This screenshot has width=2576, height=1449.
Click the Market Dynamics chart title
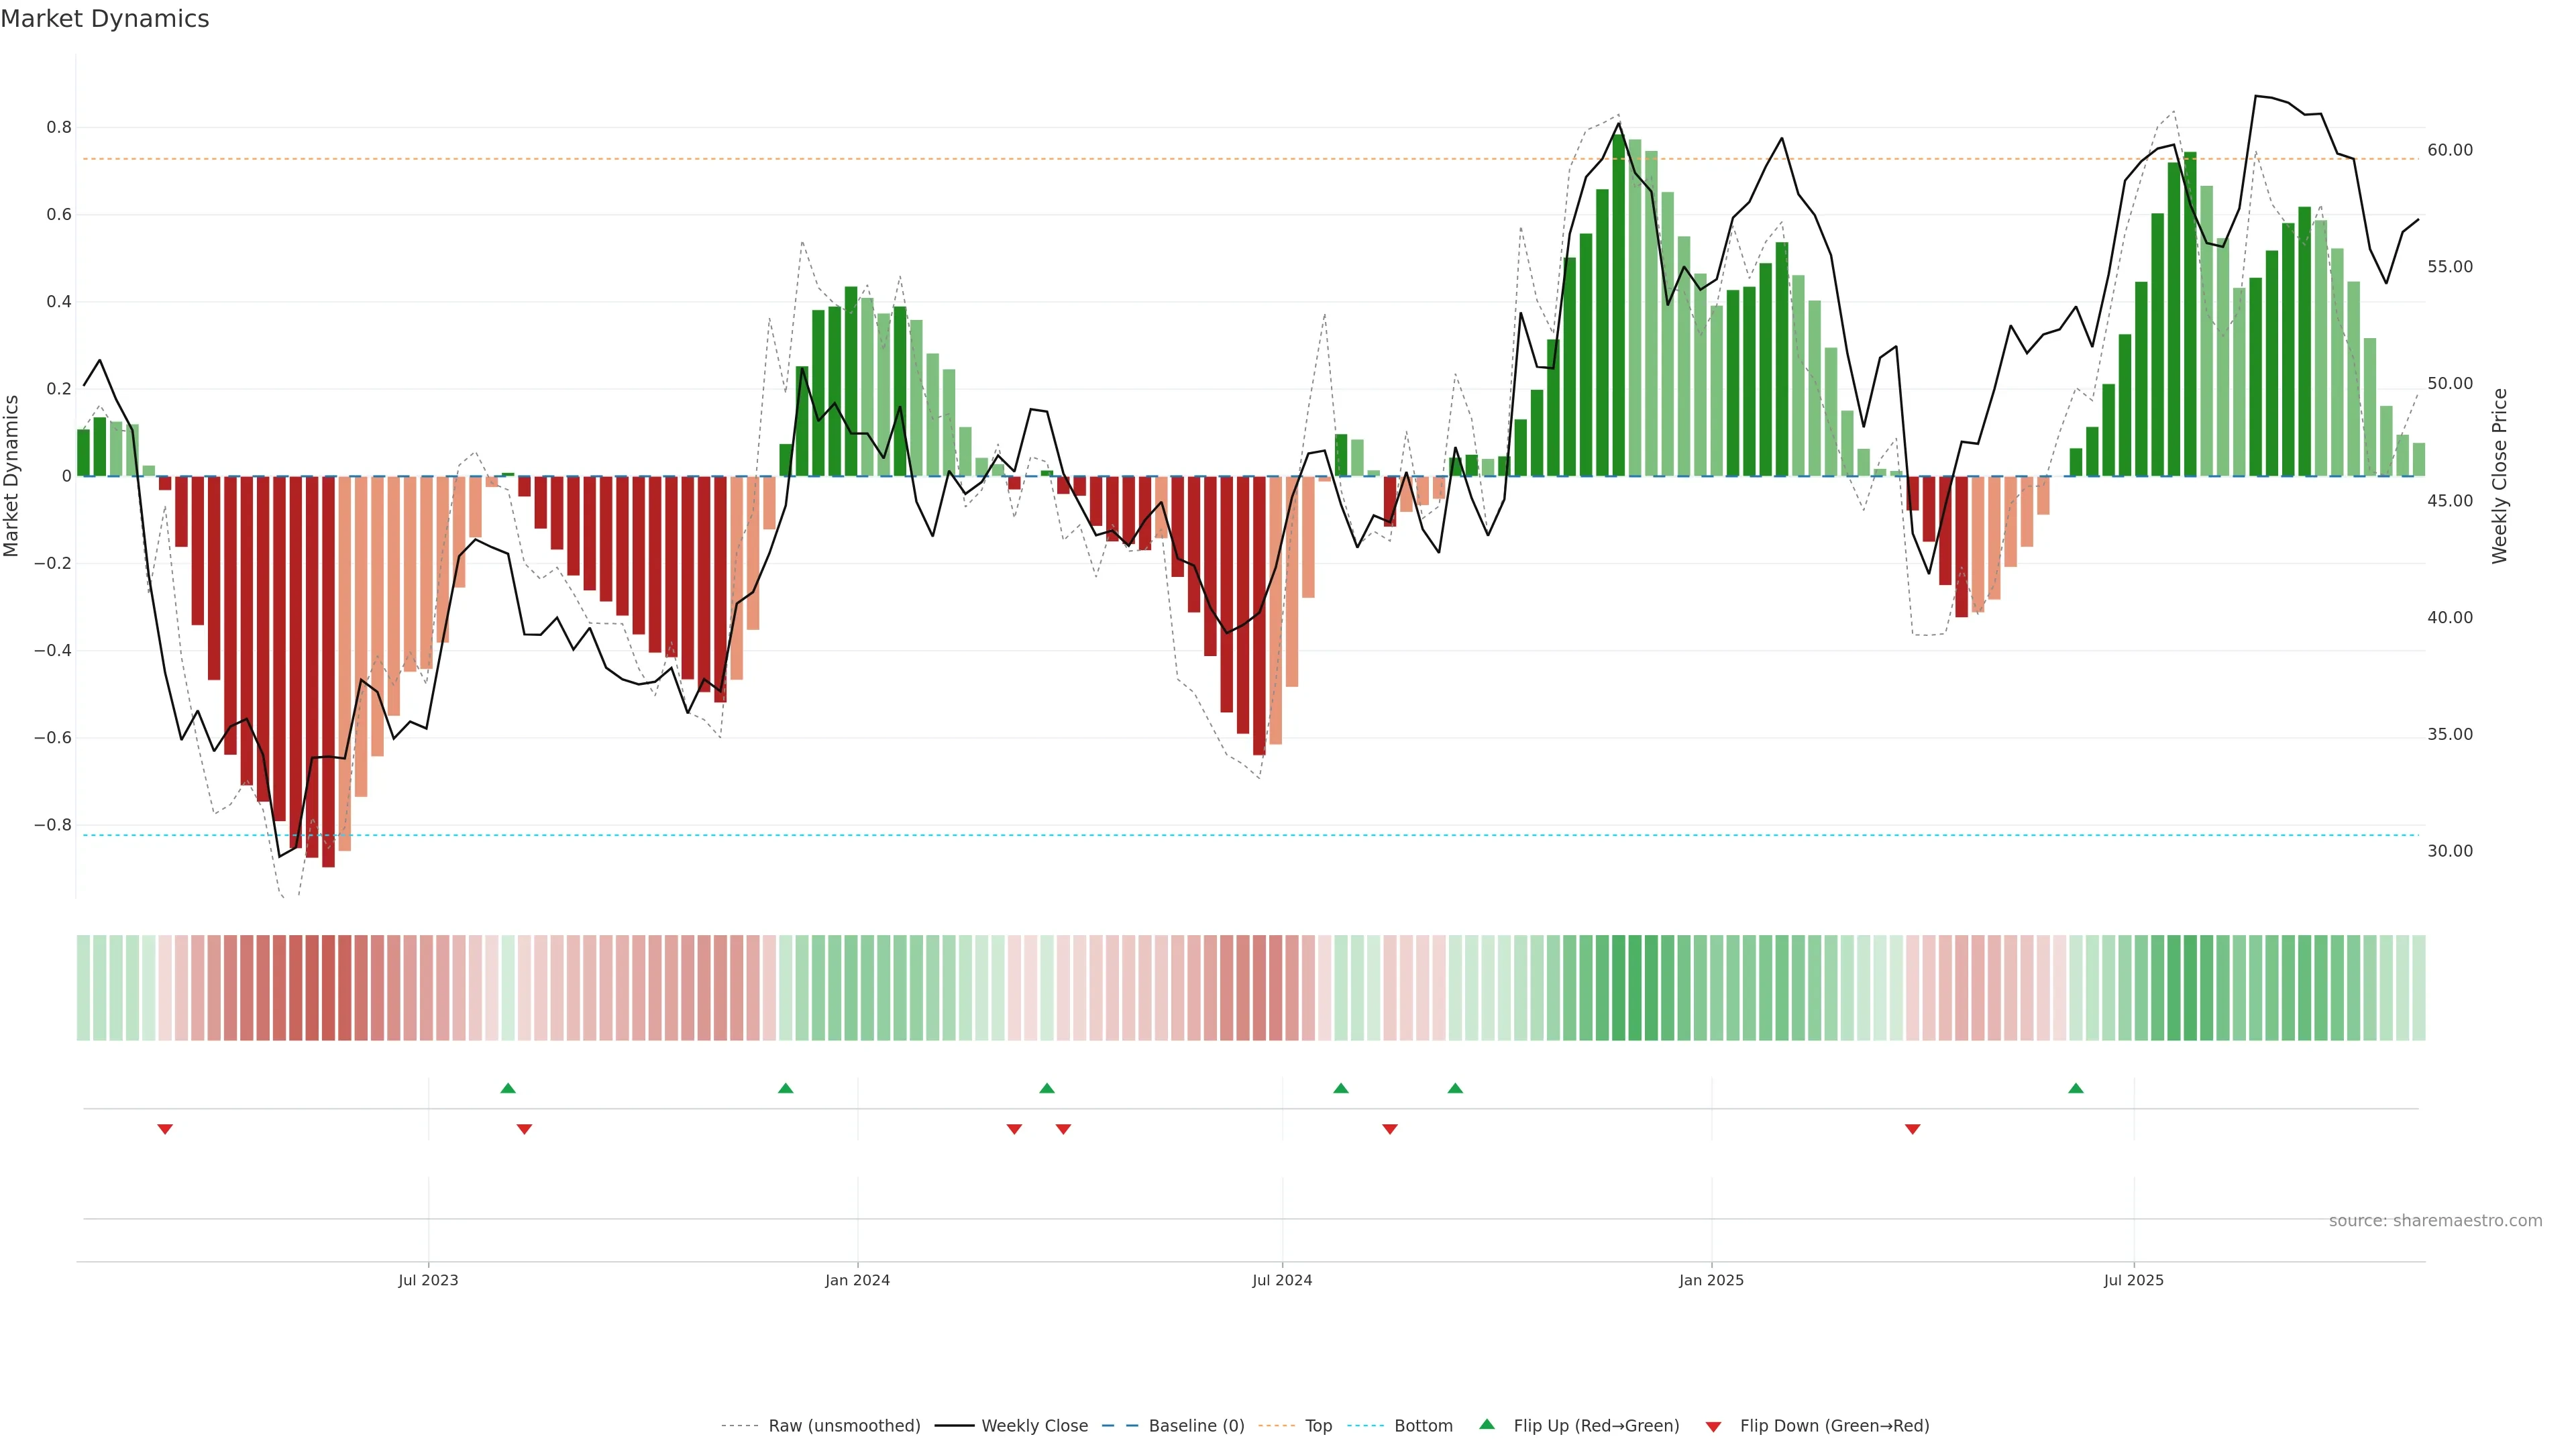pyautogui.click(x=105, y=19)
